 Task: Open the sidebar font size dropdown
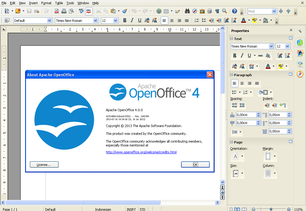(x=287, y=46)
